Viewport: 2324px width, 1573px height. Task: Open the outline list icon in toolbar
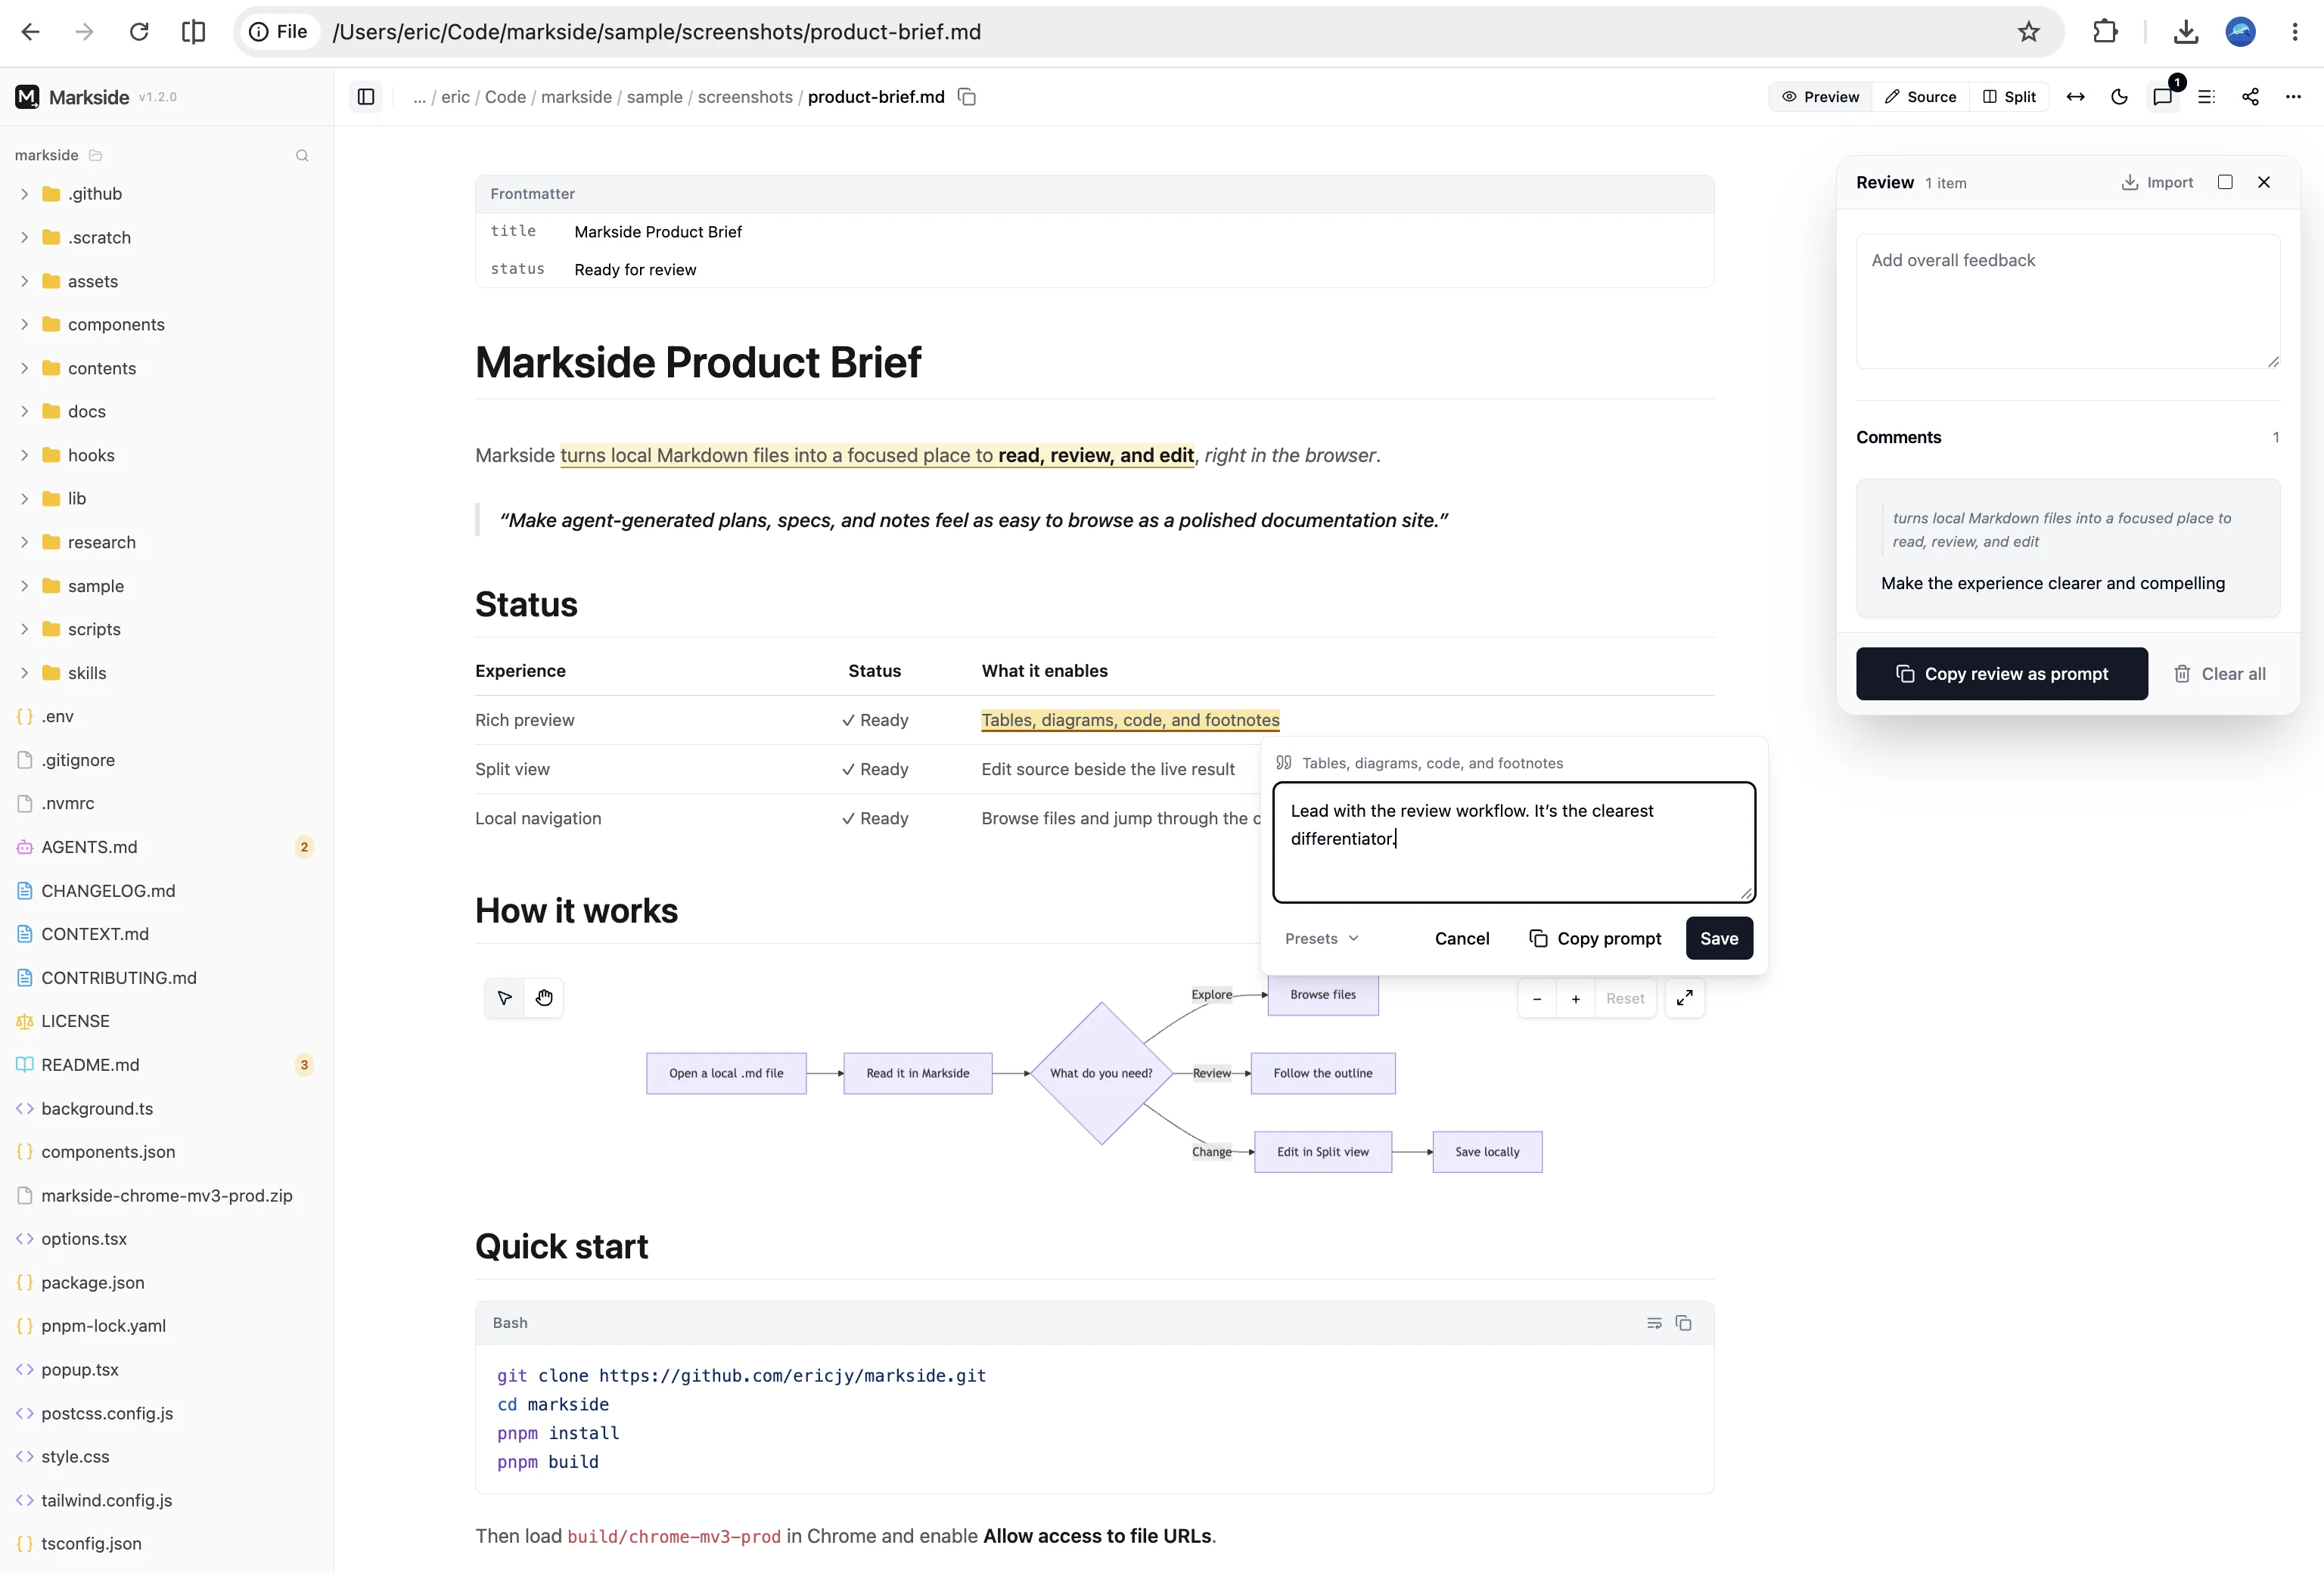(2207, 97)
